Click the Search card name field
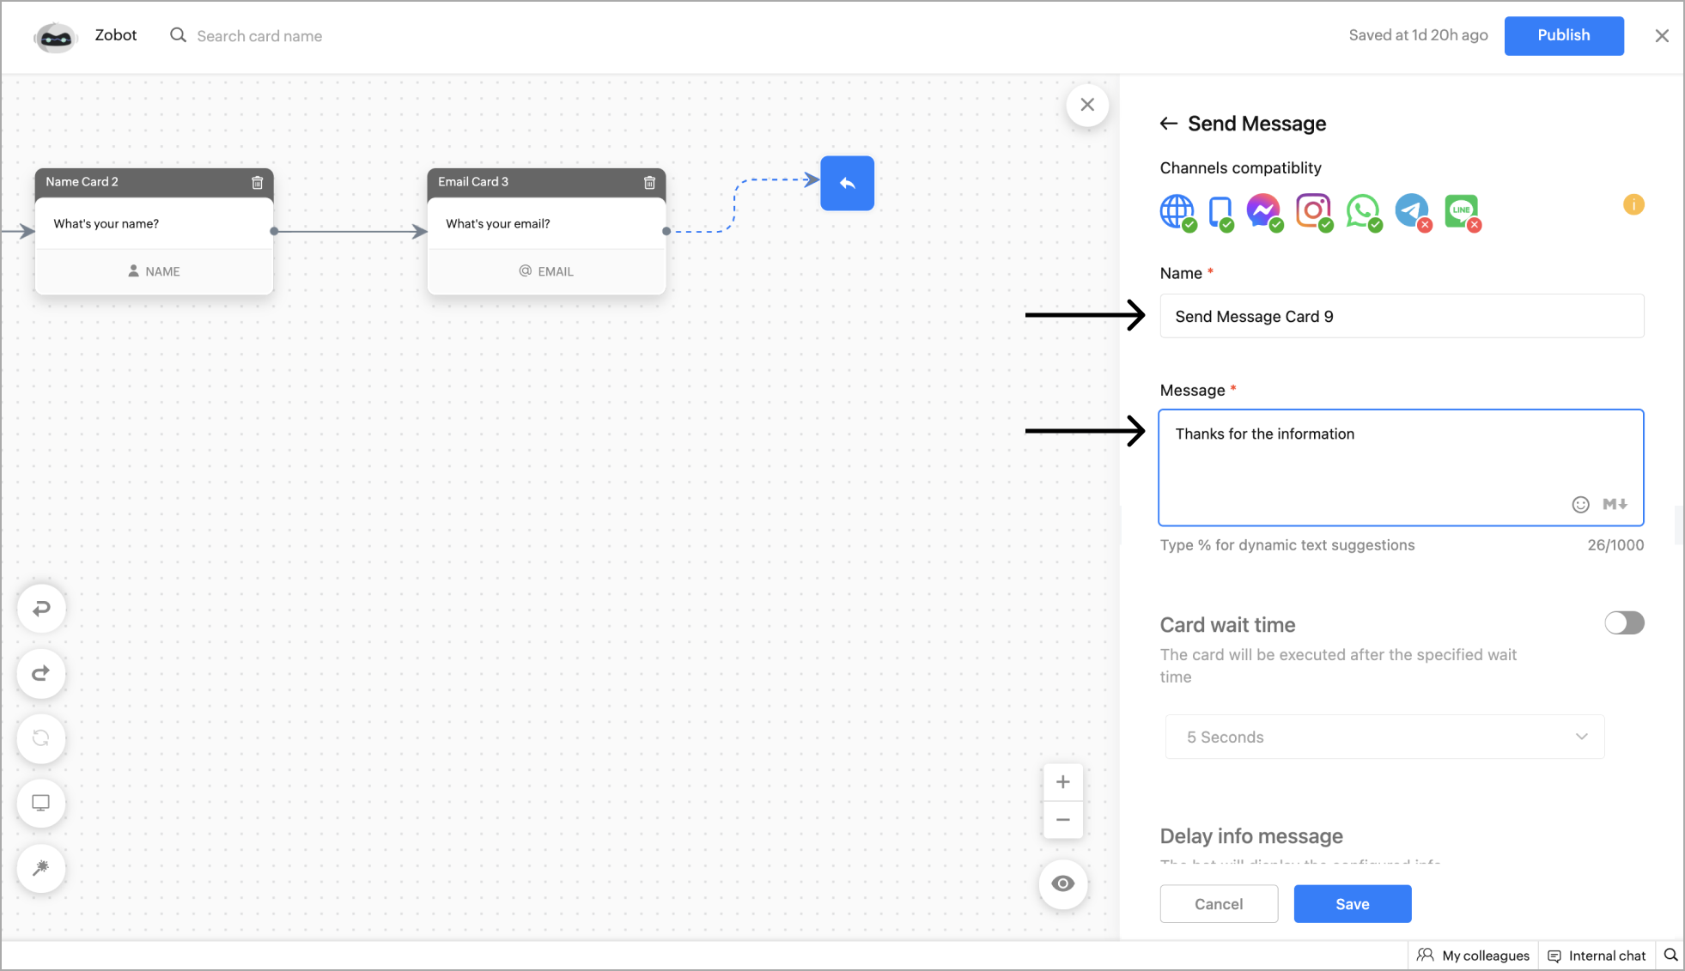The height and width of the screenshot is (971, 1685). click(259, 36)
